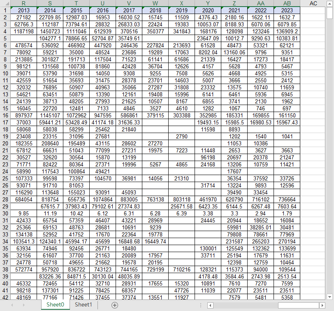Viewport: 334px width, 311px height.
Task: Select cell containing 803118
Action: coord(181,199)
